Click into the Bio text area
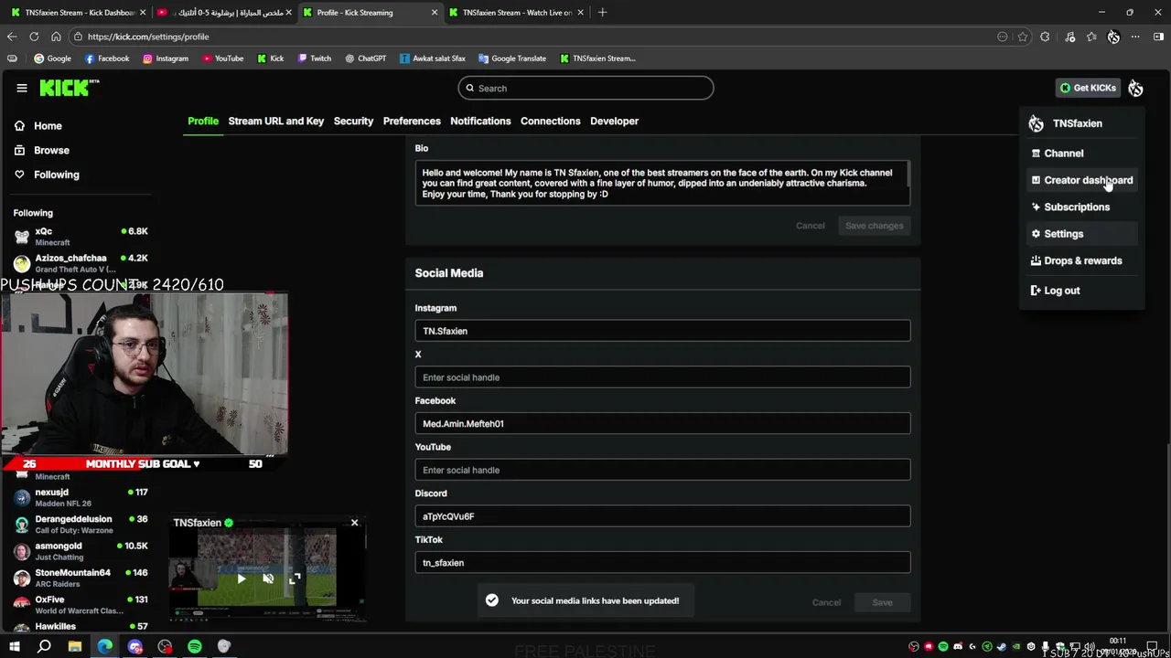This screenshot has width=1171, height=658. pos(662,184)
